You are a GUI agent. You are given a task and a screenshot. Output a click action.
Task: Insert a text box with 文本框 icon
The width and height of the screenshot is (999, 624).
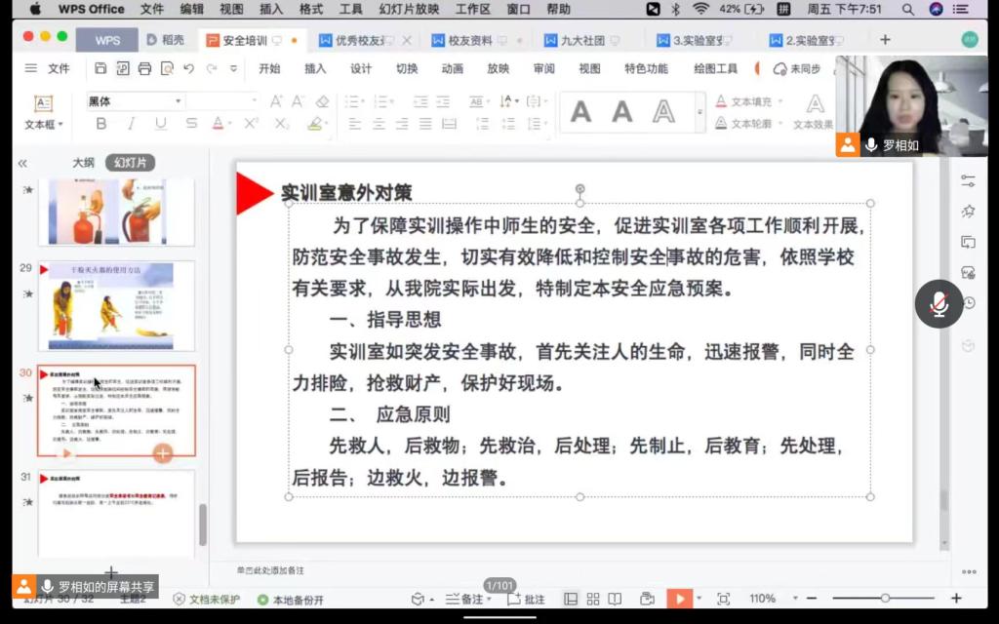click(x=43, y=112)
